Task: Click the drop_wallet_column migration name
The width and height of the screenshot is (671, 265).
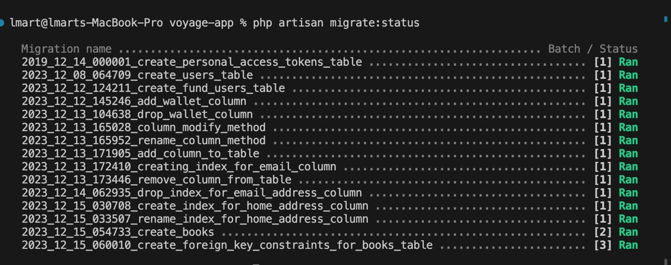Action: click(x=138, y=114)
